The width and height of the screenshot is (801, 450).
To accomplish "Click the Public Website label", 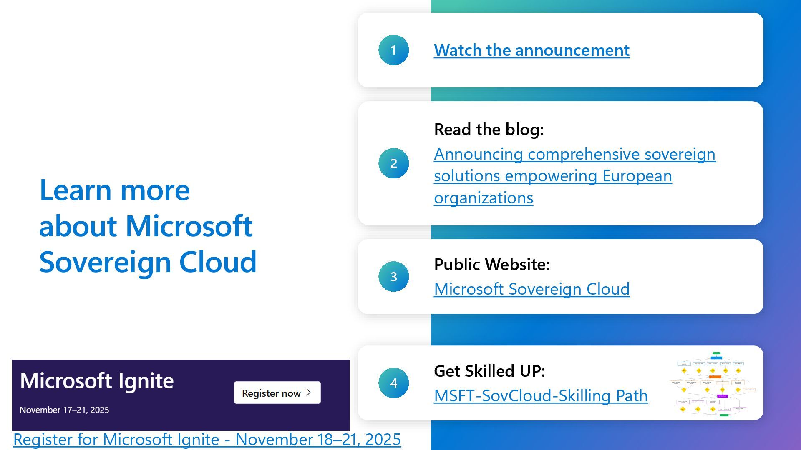I will 492,265.
